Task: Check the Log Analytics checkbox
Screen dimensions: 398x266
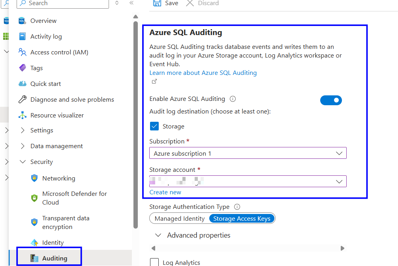Action: (154, 262)
